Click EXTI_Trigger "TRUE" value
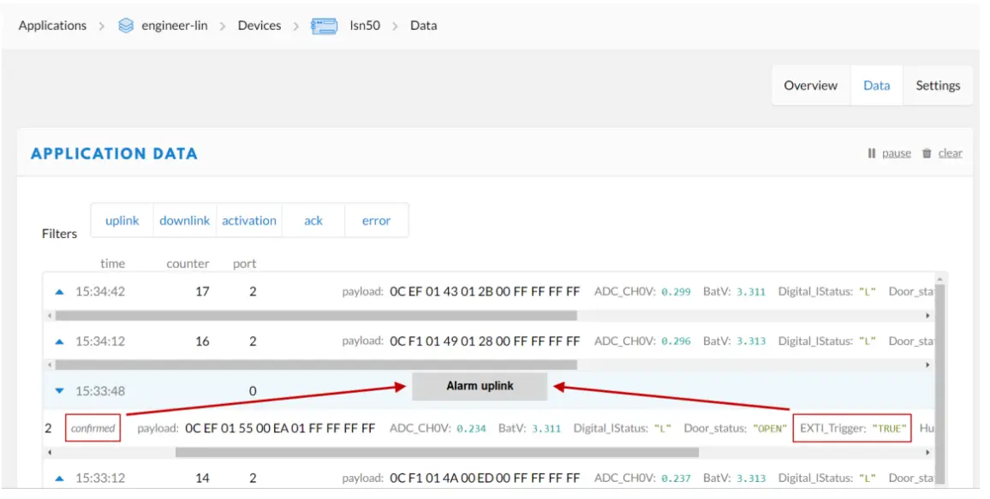The height and width of the screenshot is (499, 990). coord(889,428)
